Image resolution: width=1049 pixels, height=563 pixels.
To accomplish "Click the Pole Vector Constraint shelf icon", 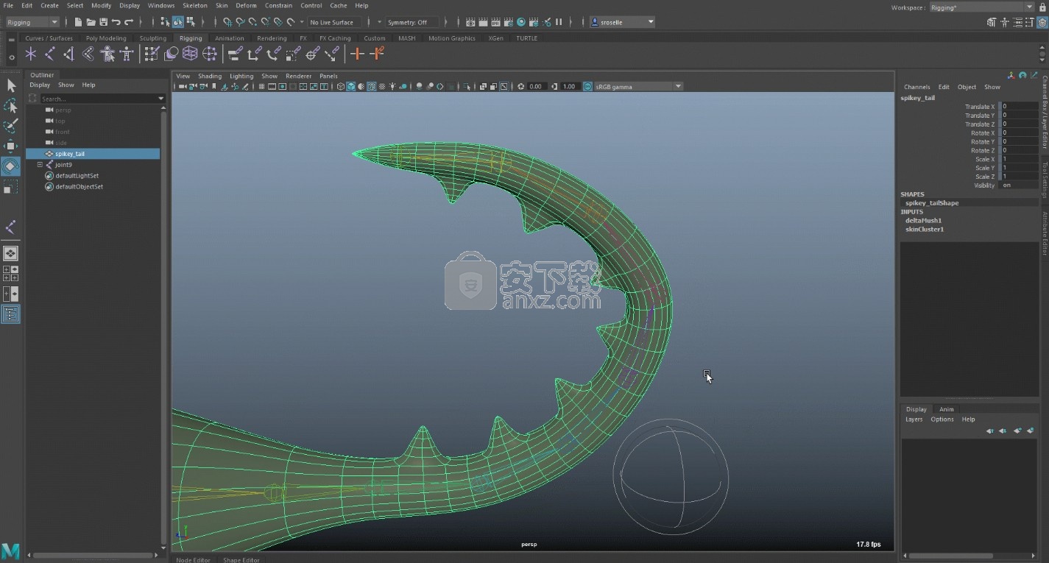I will coord(332,53).
